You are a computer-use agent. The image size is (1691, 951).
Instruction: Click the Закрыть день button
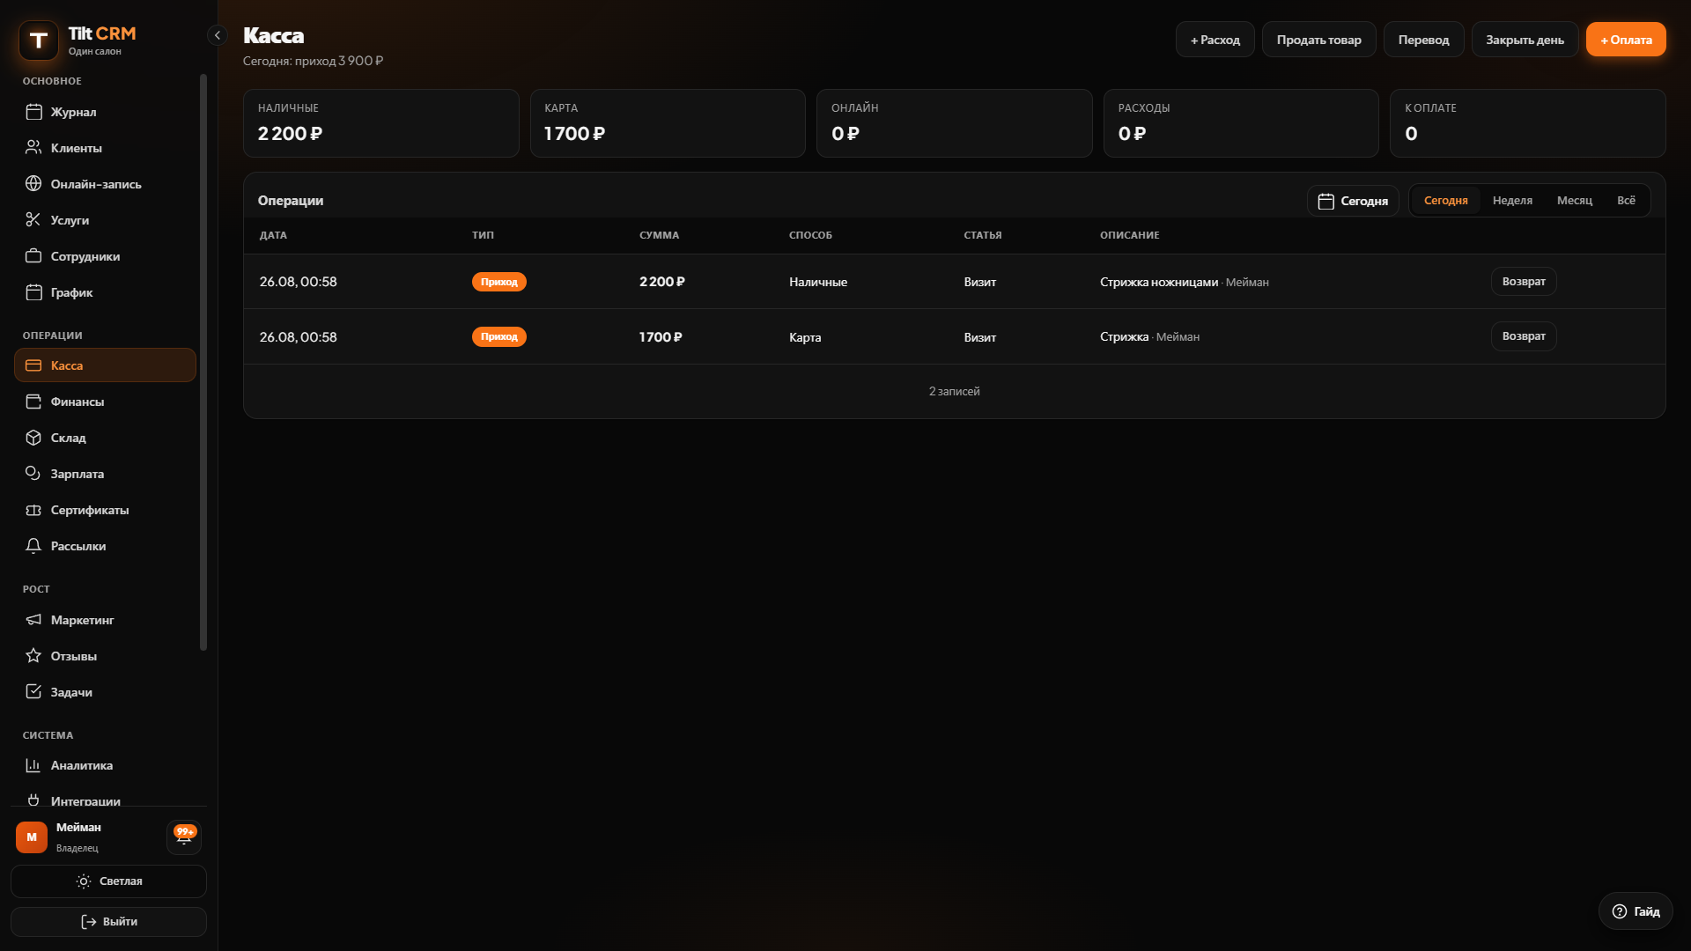tap(1525, 40)
